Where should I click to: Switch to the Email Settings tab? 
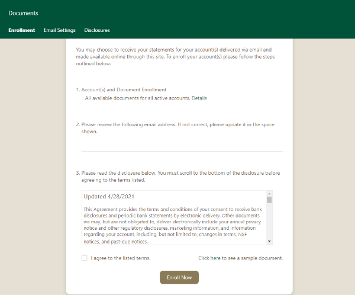coord(60,30)
